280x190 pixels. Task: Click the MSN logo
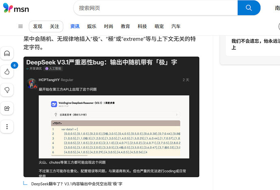16,8
